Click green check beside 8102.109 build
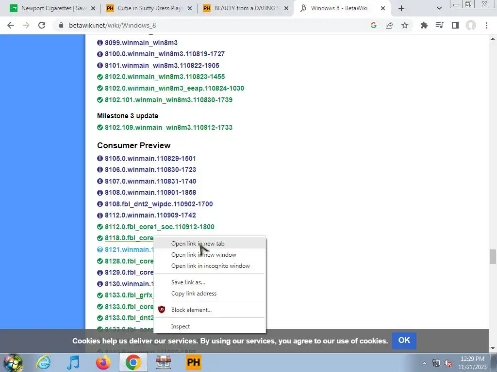The image size is (497, 372). (x=100, y=127)
